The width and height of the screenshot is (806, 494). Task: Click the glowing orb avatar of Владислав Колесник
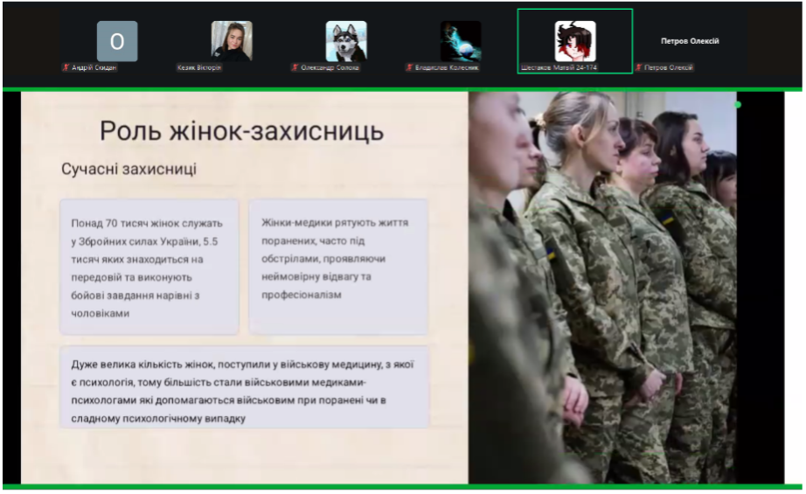(461, 41)
